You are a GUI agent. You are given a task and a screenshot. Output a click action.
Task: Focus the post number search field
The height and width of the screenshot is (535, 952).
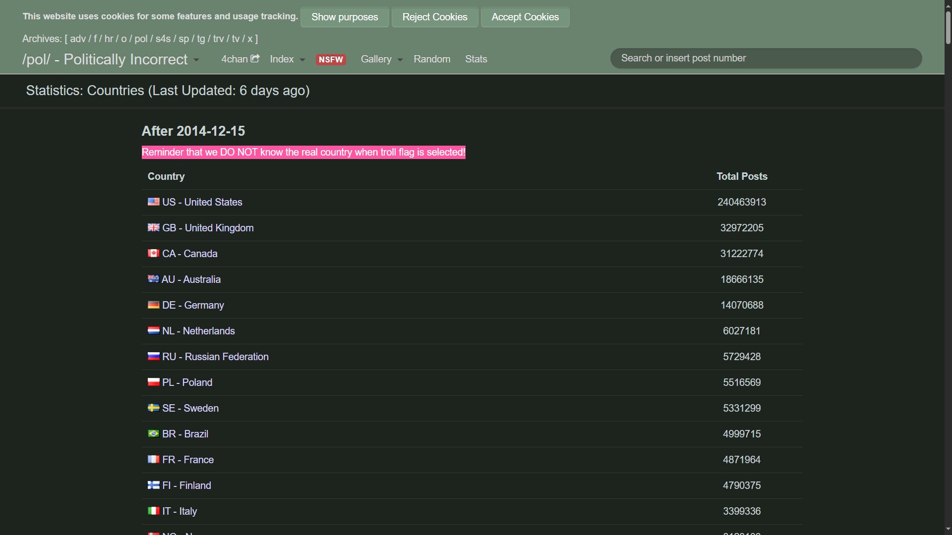(766, 58)
